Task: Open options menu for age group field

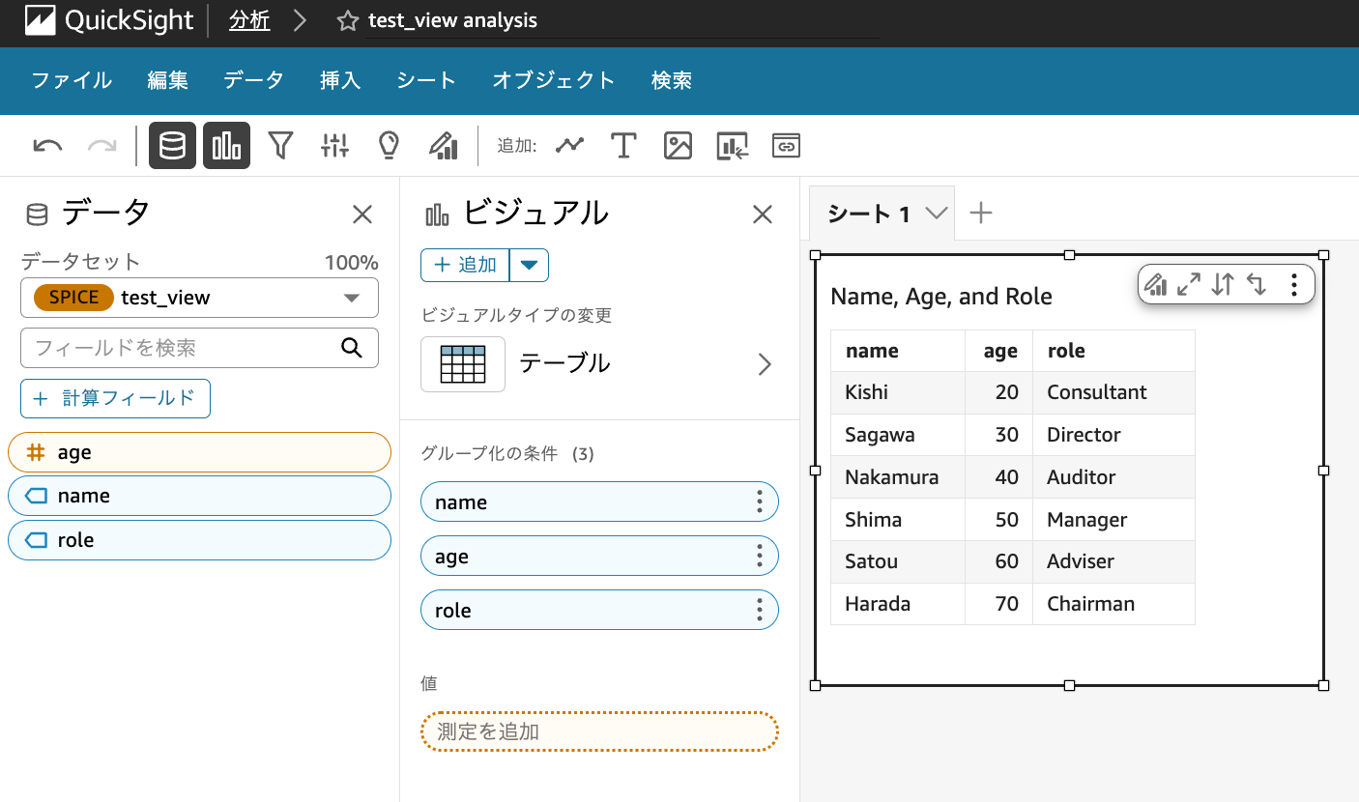Action: pos(760,556)
